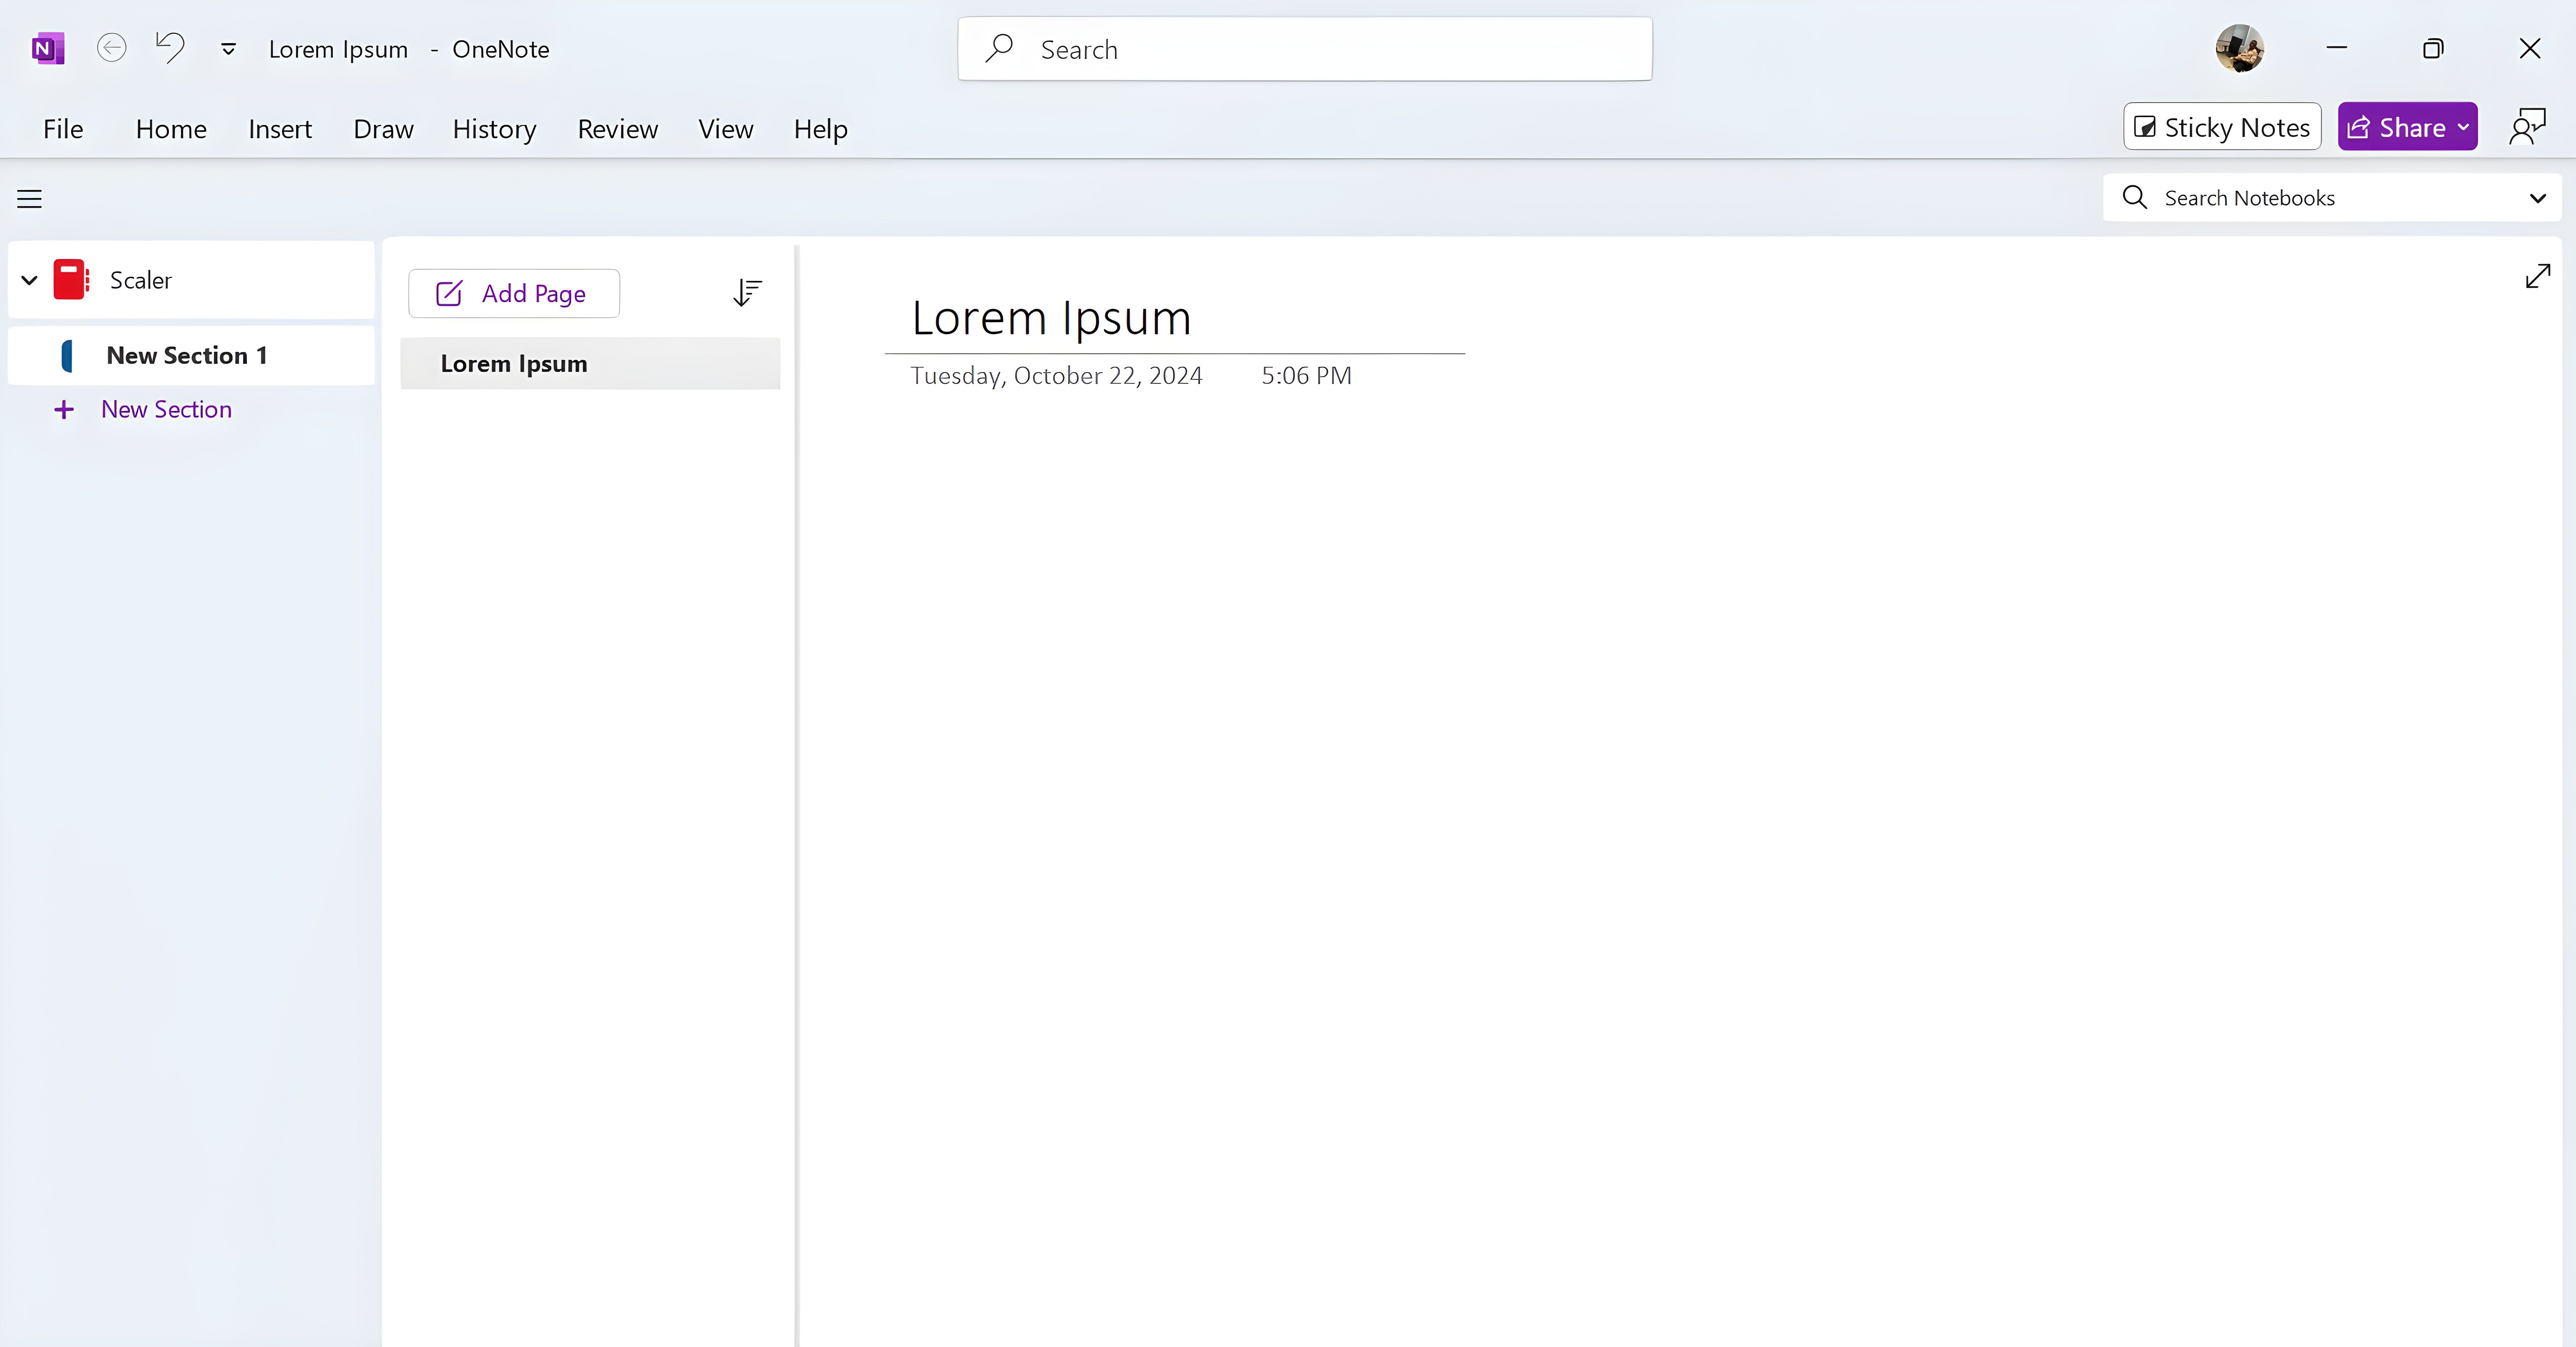Screen dimensions: 2576x1347
Task: Click the quick access toolbar dropdown arrow
Action: click(228, 48)
